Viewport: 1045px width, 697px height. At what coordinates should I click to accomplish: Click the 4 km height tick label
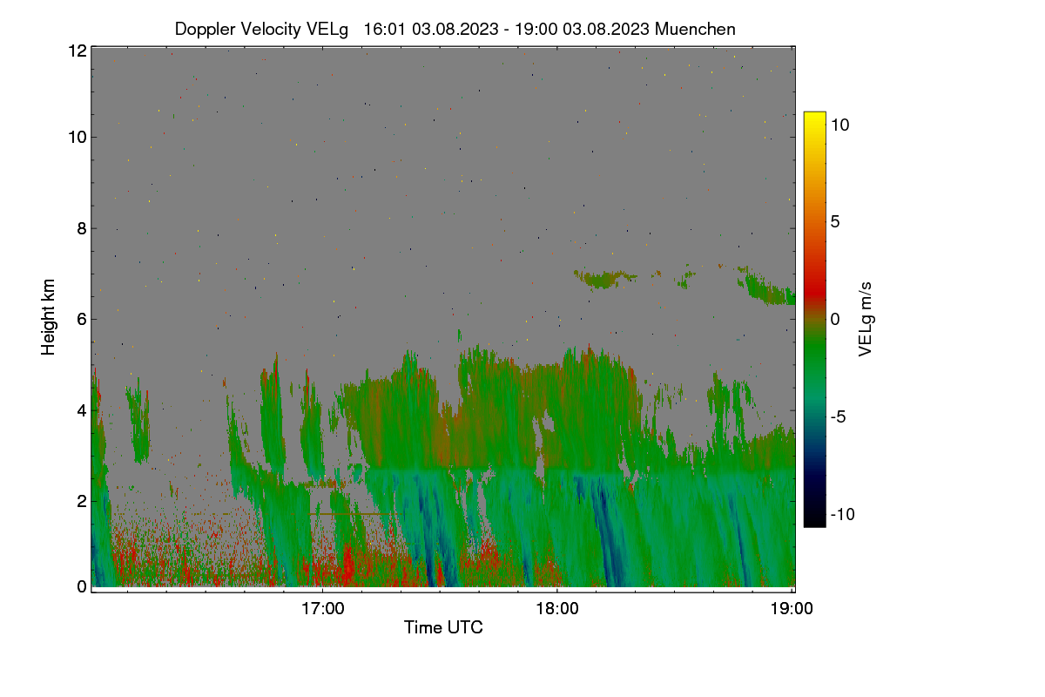click(x=83, y=409)
